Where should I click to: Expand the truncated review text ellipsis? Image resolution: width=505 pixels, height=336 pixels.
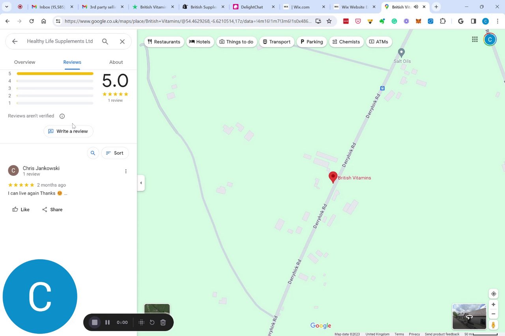point(65,194)
